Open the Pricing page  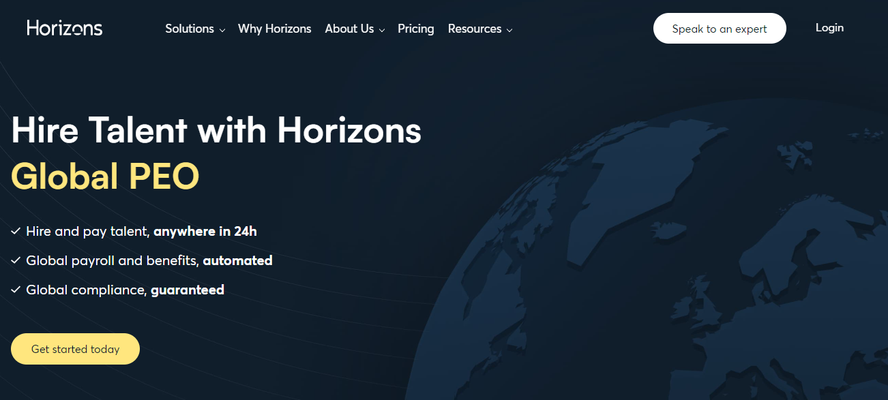click(x=416, y=29)
